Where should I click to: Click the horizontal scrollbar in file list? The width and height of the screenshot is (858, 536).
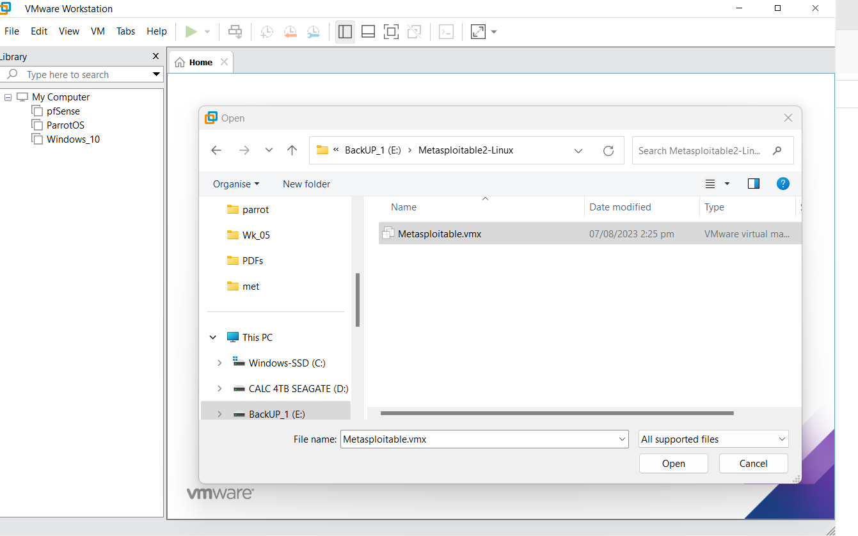coord(557,413)
